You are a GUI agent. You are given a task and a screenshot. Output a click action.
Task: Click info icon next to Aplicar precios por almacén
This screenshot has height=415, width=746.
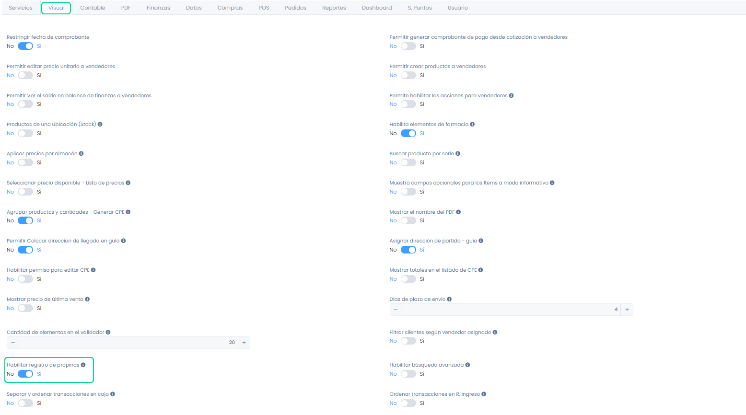pos(82,153)
